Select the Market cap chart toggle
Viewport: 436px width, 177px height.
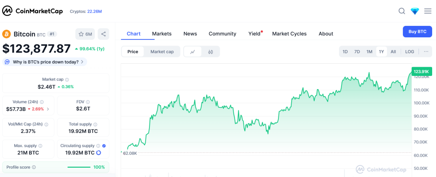pos(162,52)
